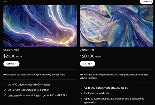Click the Start now button
The width and height of the screenshot is (155, 105).
[146, 2]
